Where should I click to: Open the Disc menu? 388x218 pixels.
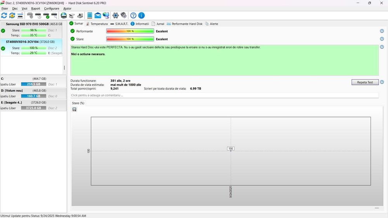click(x=15, y=9)
